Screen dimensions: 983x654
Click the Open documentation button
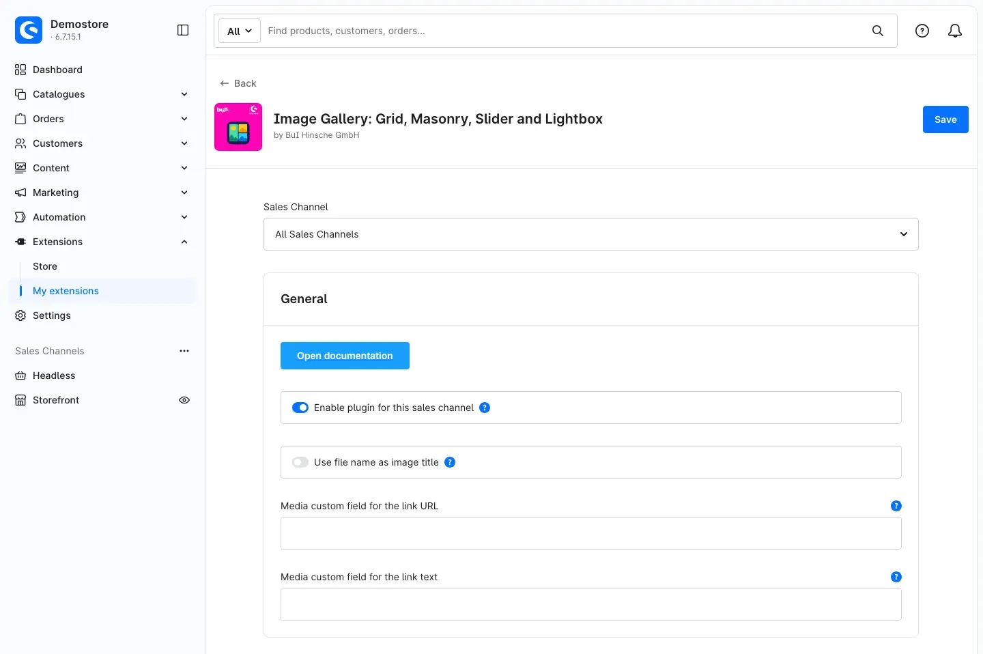click(345, 356)
